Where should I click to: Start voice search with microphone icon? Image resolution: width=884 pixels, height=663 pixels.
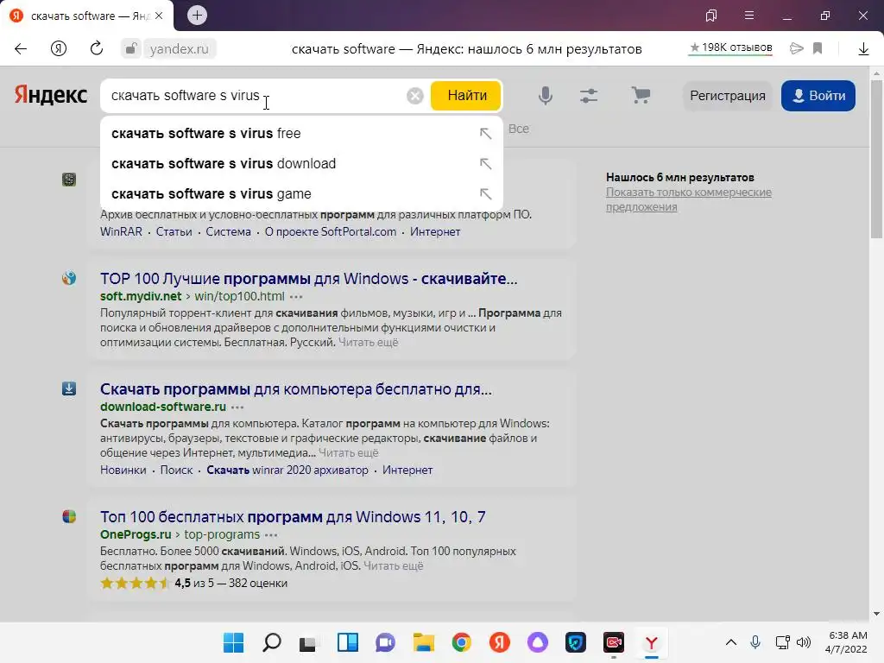pos(546,95)
